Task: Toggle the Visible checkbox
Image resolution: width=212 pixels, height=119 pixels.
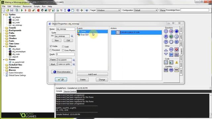Action: 51,46
